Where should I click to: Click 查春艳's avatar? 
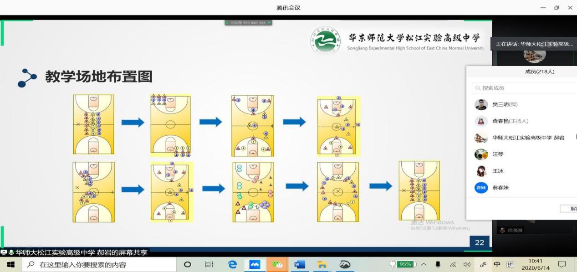click(481, 121)
